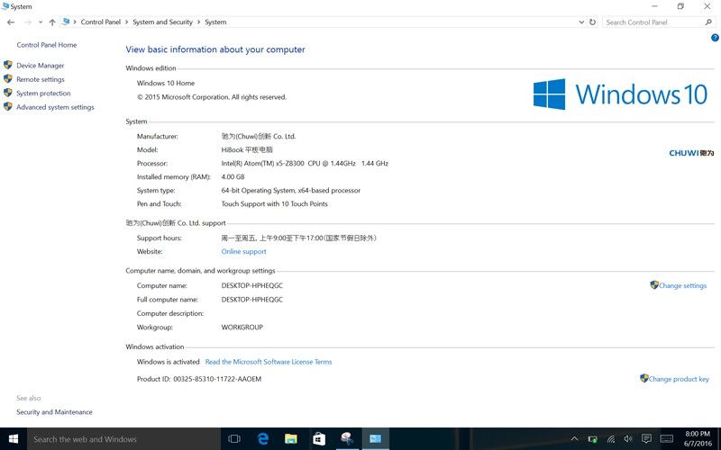Image resolution: width=721 pixels, height=450 pixels.
Task: Click System breadcrumb in address bar
Action: point(215,22)
